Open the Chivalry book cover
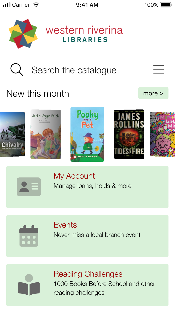175x311 pixels. [12, 134]
